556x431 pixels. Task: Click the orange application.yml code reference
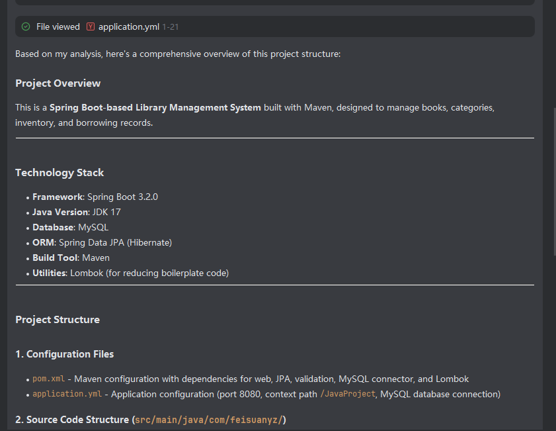67,394
